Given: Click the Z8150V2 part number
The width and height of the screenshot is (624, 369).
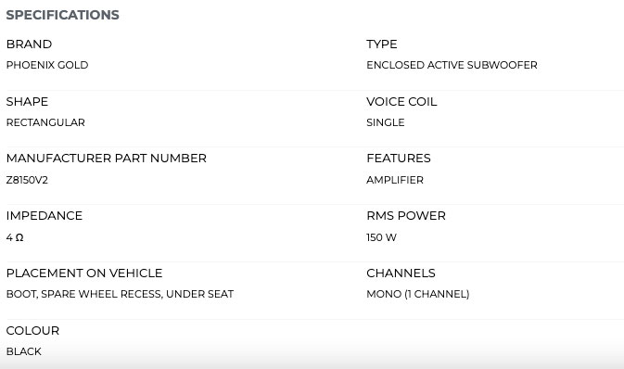Looking at the screenshot, I should click(27, 180).
